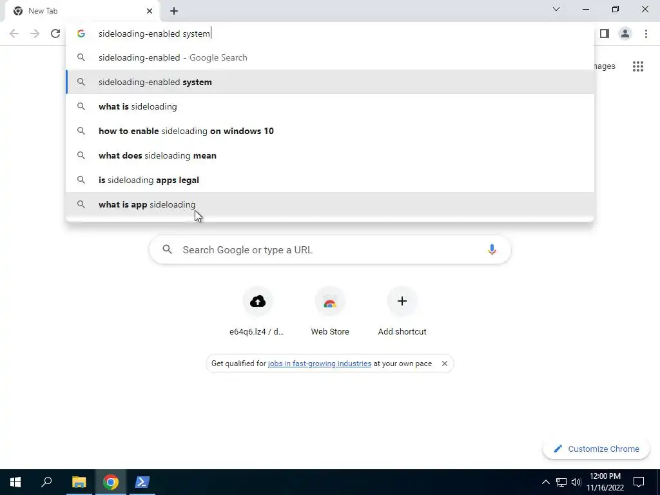Viewport: 660px width, 495px height.
Task: Pick the 'what does sideloading mean' suggestion
Action: pos(330,155)
